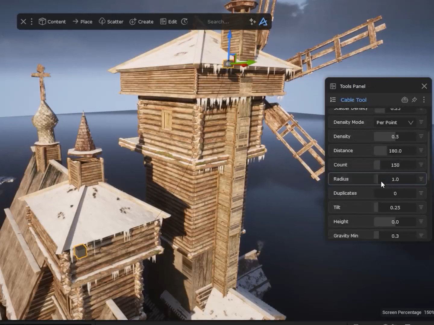
Task: Open the Scatter menu
Action: 111,22
